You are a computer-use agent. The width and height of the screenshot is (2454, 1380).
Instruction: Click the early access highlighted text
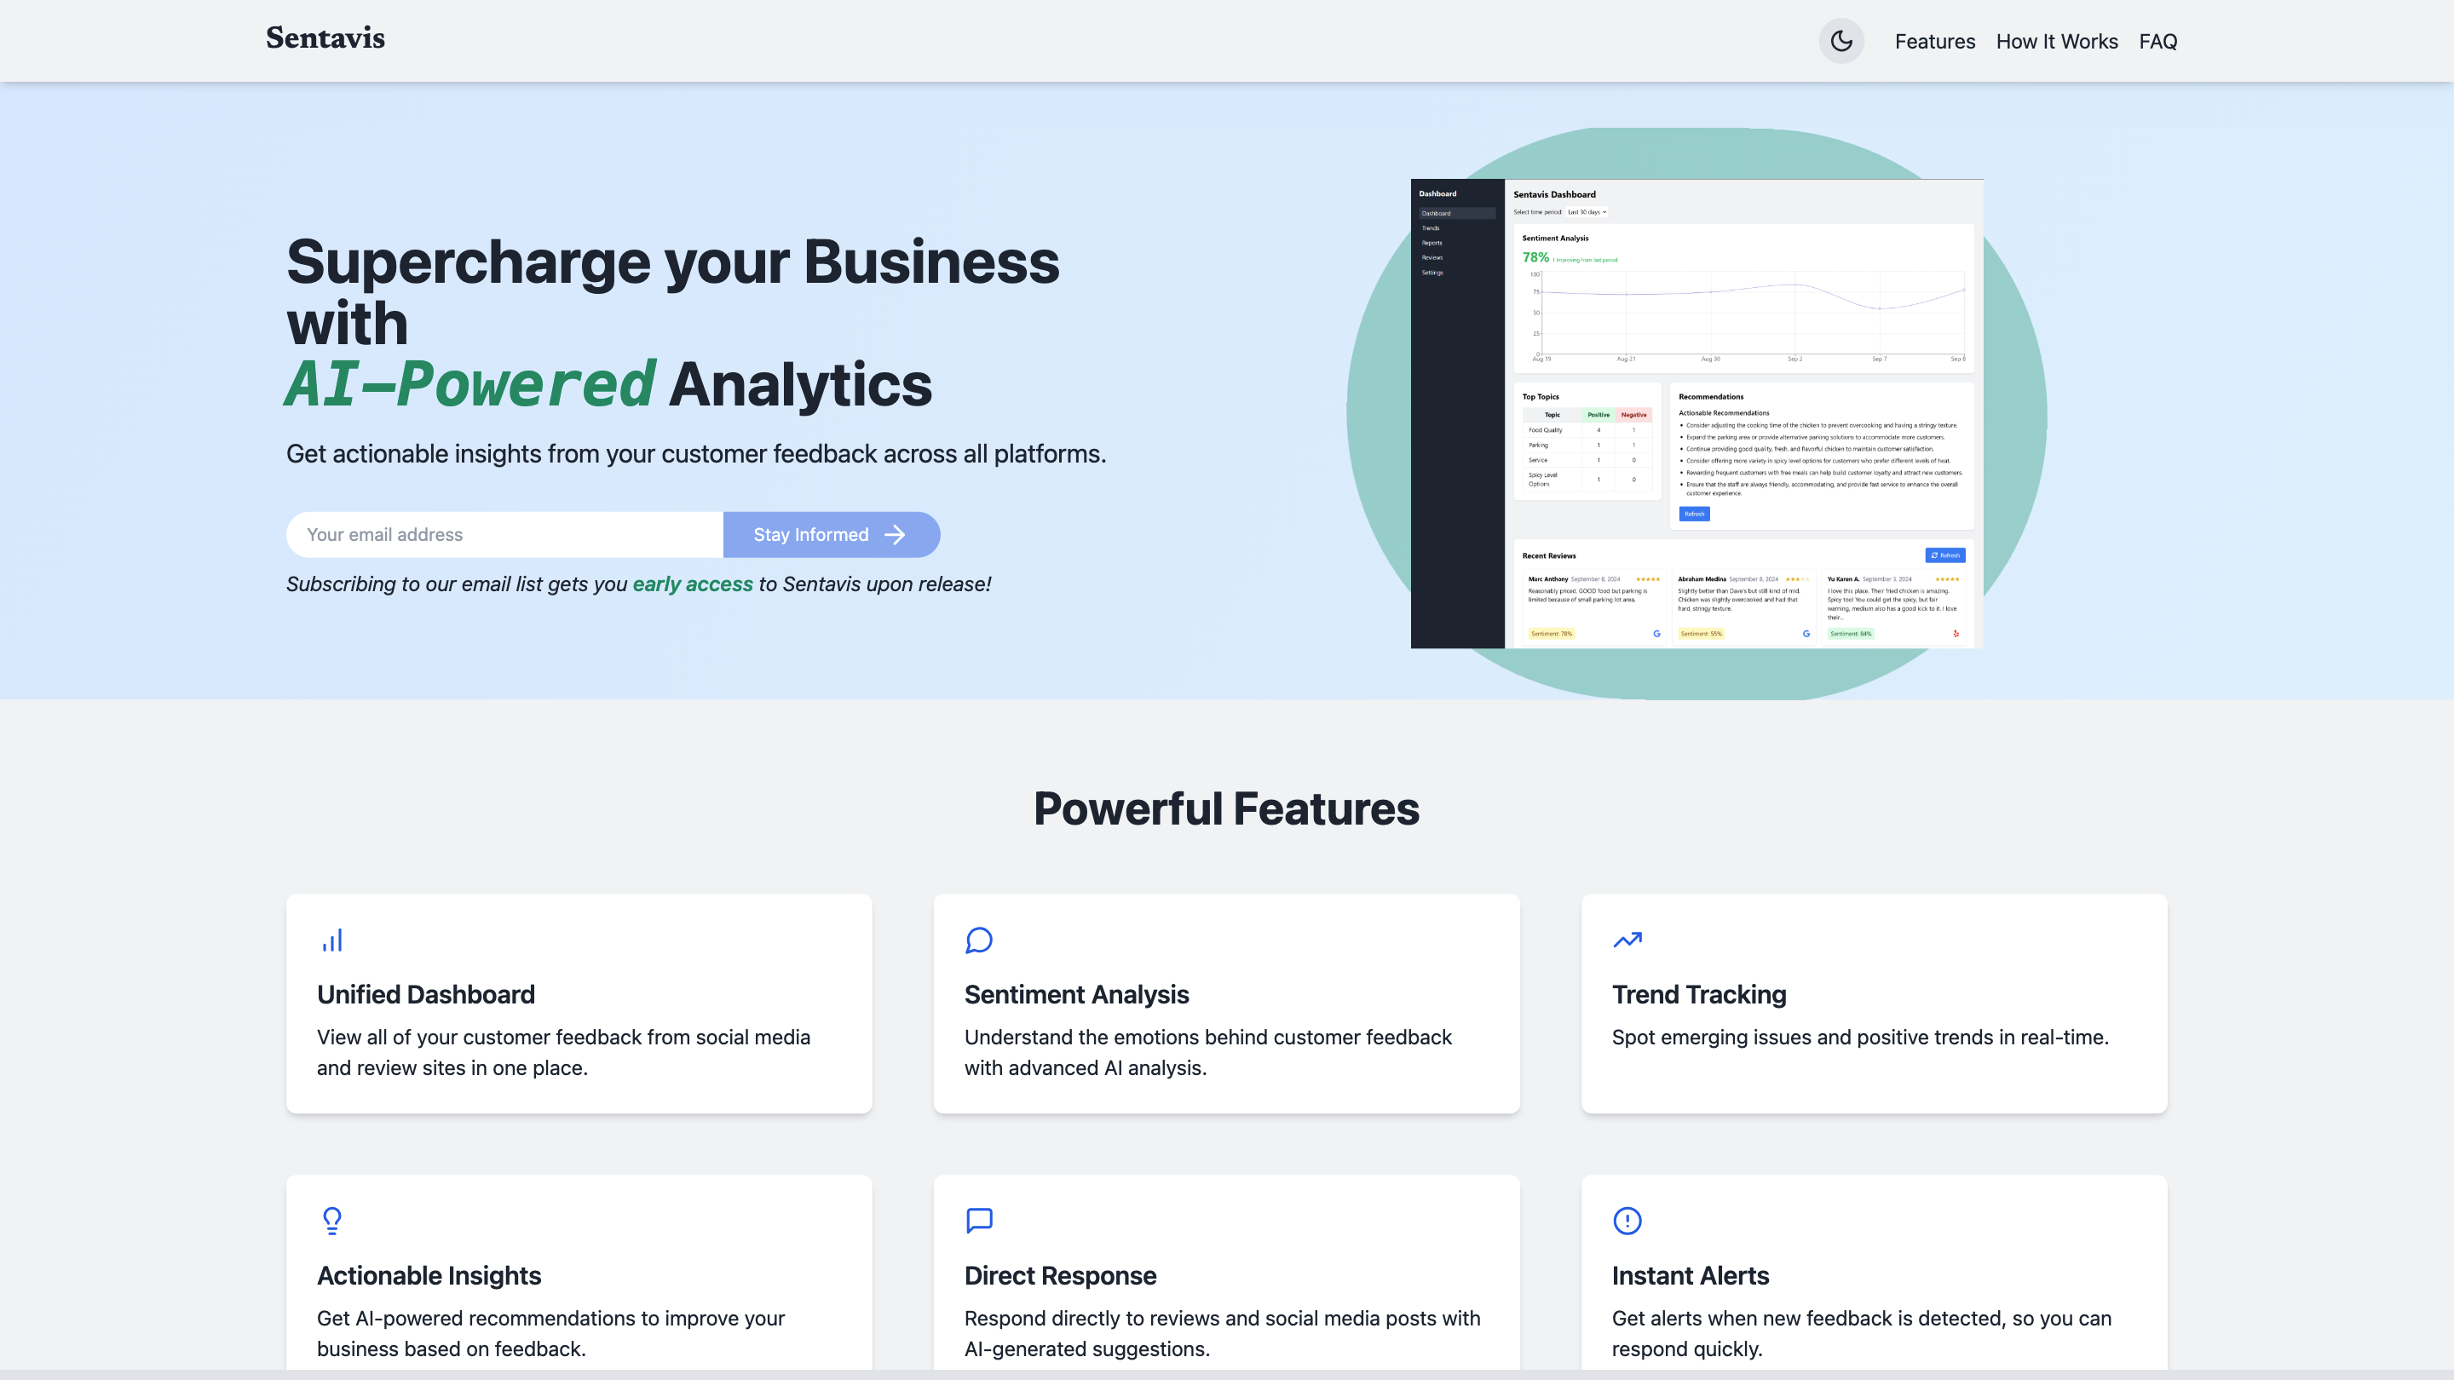(x=693, y=584)
